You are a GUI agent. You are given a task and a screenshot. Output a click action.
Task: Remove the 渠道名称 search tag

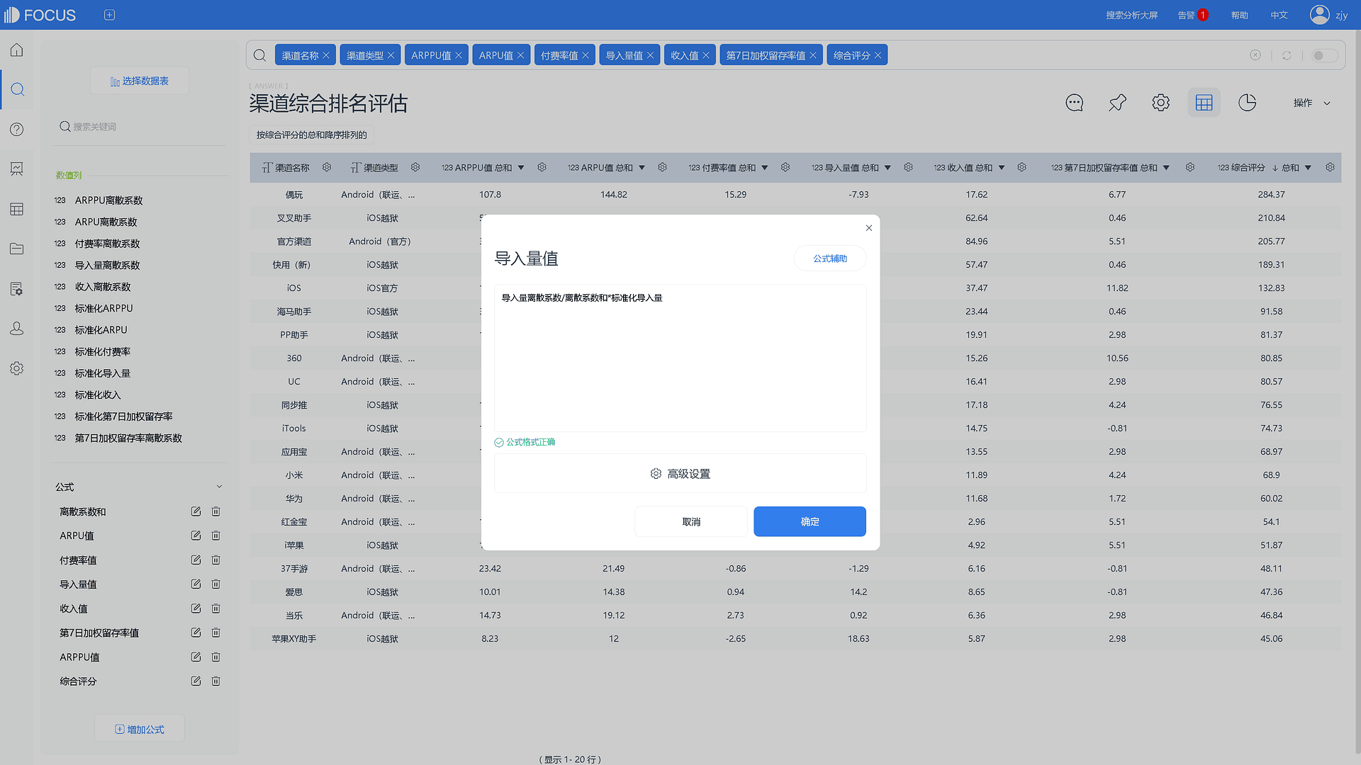coord(326,55)
